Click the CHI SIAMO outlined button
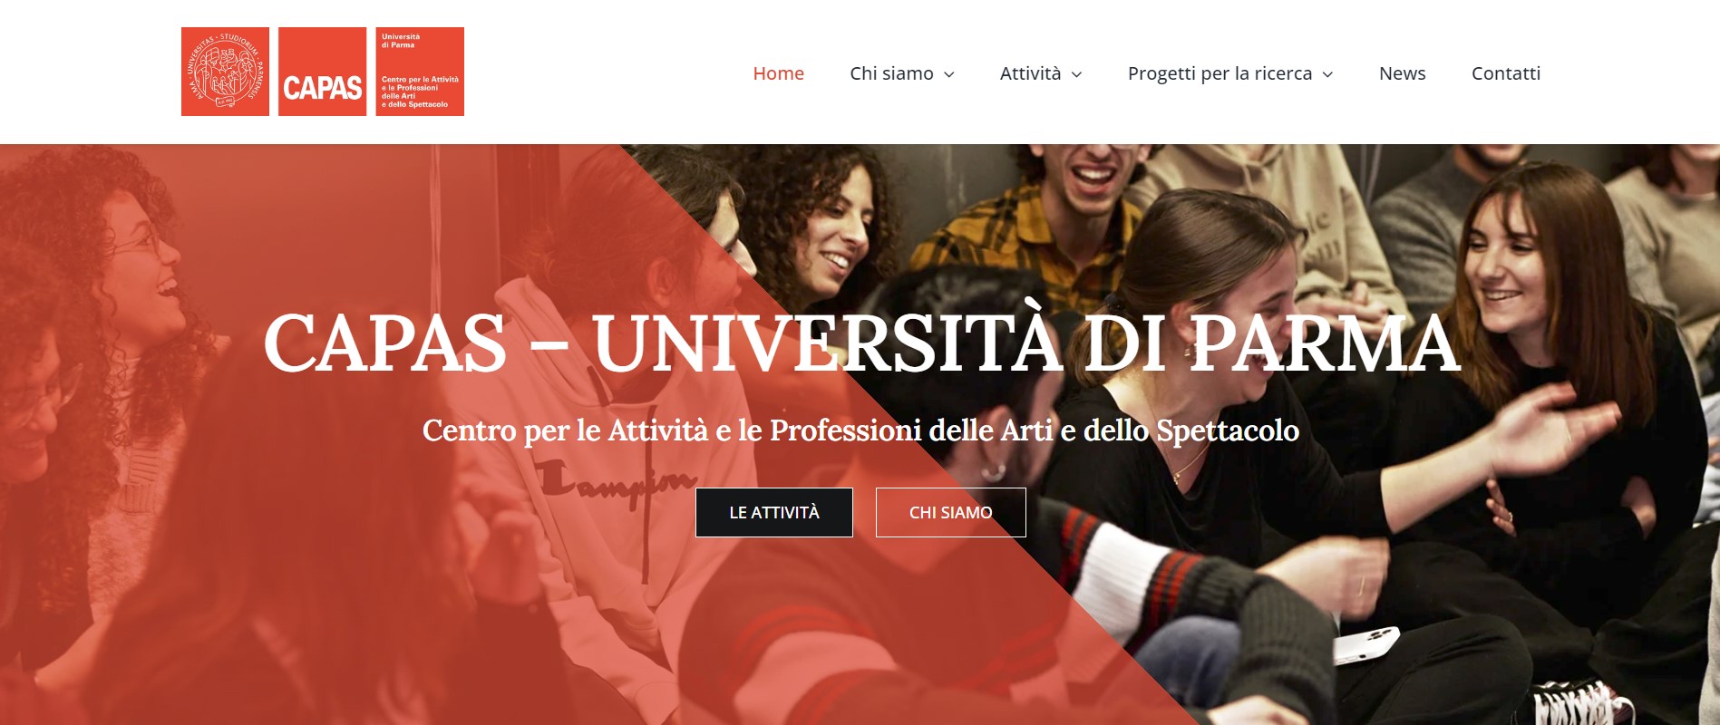 point(951,512)
